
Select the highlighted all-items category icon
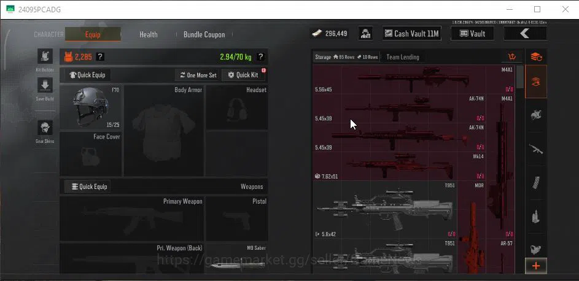coord(536,82)
